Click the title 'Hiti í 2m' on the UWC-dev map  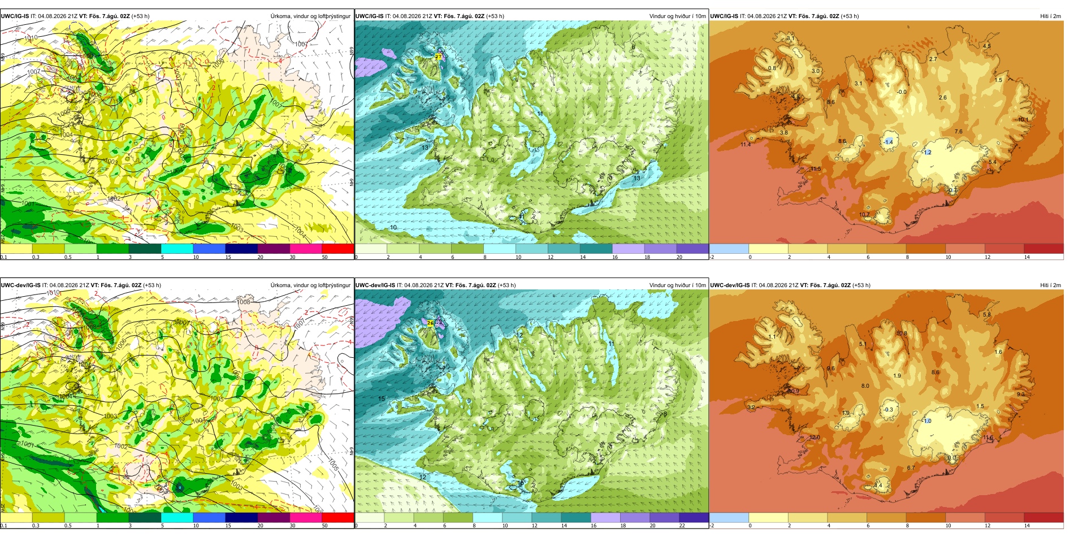click(1050, 285)
